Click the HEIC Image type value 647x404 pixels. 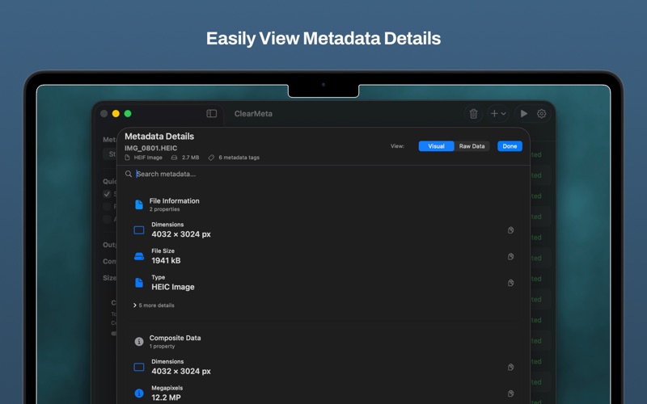click(173, 287)
